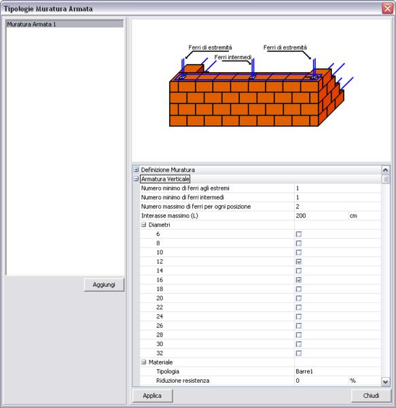Edit the Interasse massimo value field
396x408 pixels.
click(321, 216)
